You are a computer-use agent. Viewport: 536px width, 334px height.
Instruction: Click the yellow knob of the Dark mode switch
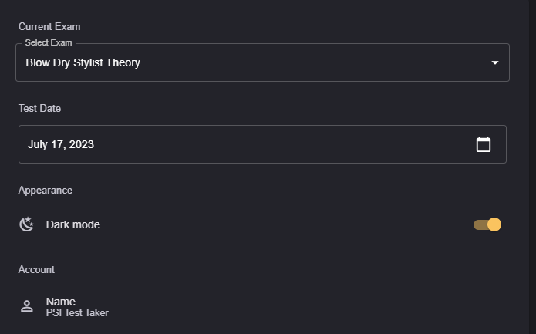494,224
